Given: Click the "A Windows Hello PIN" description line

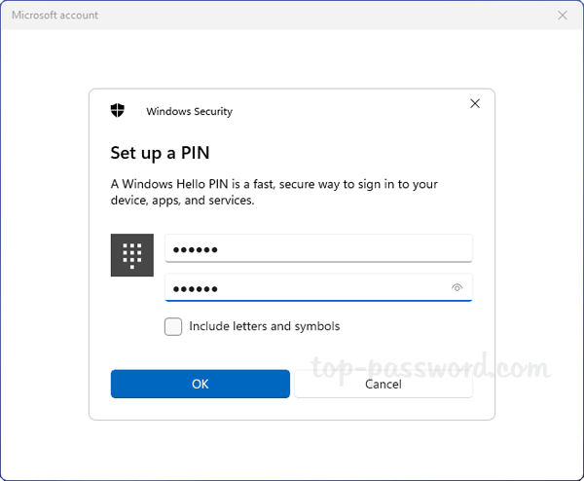Looking at the screenshot, I should coord(274,184).
